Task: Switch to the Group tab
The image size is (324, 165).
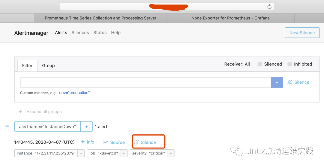Action: pyautogui.click(x=48, y=65)
